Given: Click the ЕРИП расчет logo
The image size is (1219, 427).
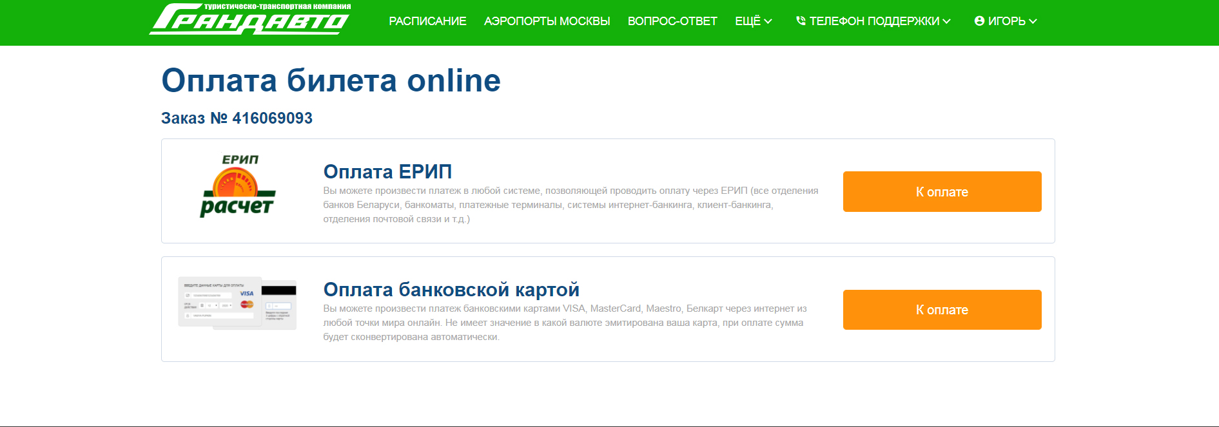Looking at the screenshot, I should click(x=238, y=186).
